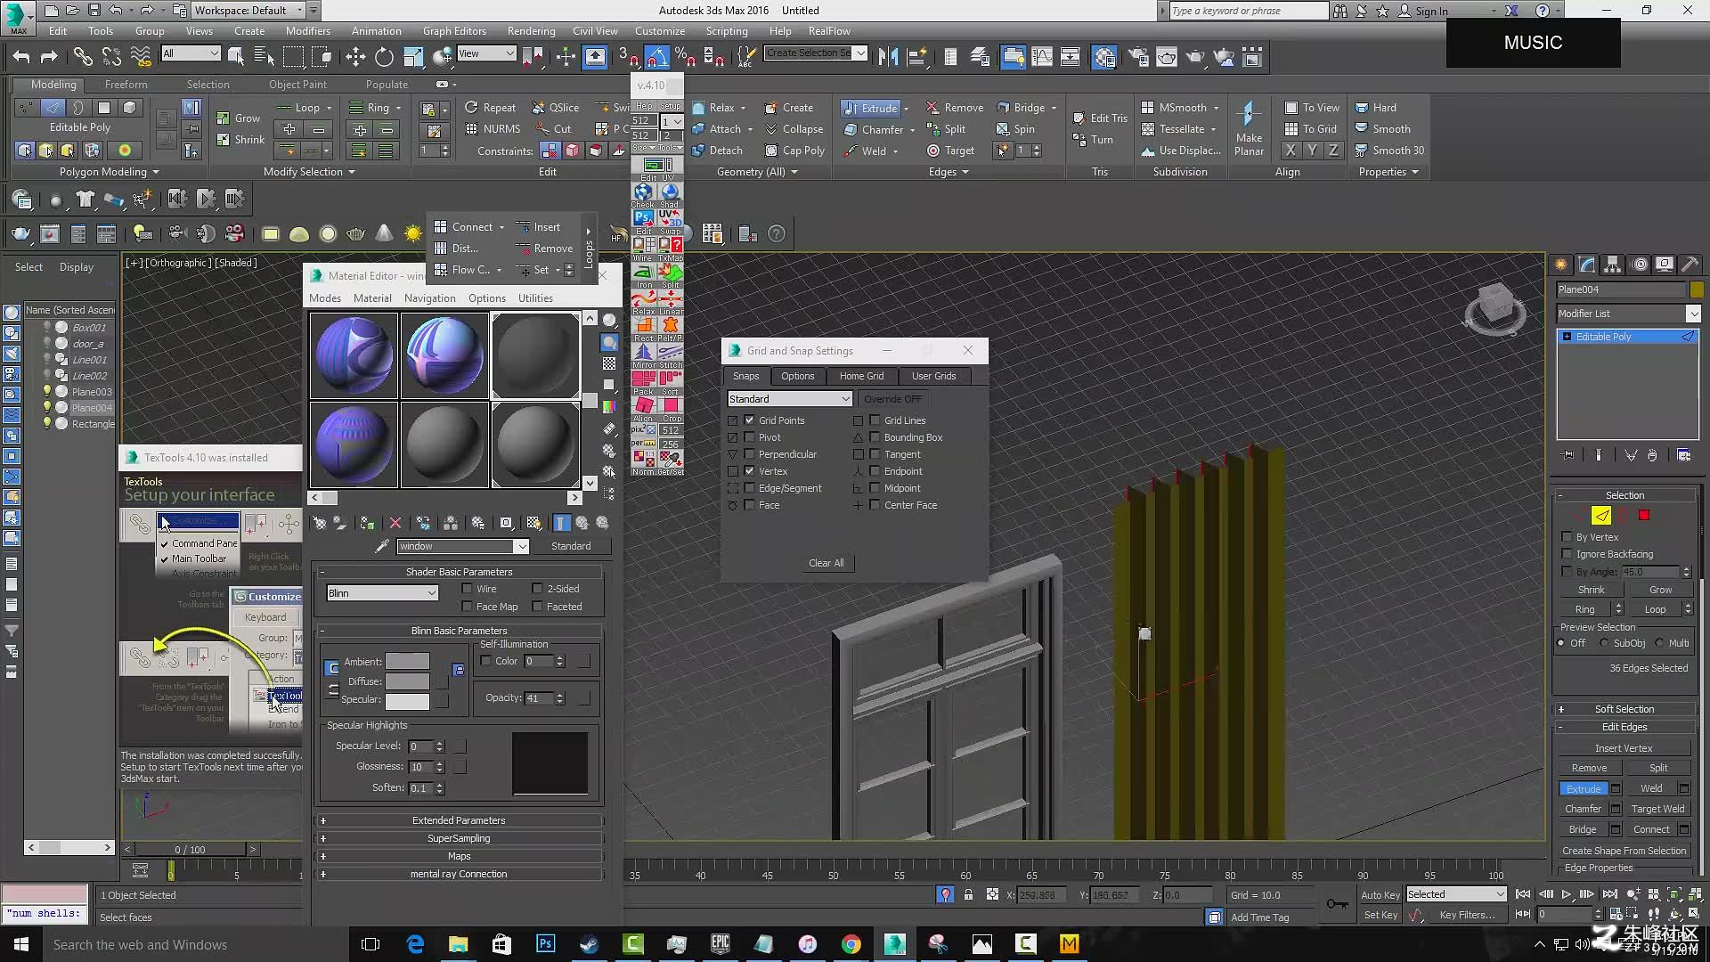1710x962 pixels.
Task: Click the Make Planar ribbon icon
Action: click(1249, 128)
